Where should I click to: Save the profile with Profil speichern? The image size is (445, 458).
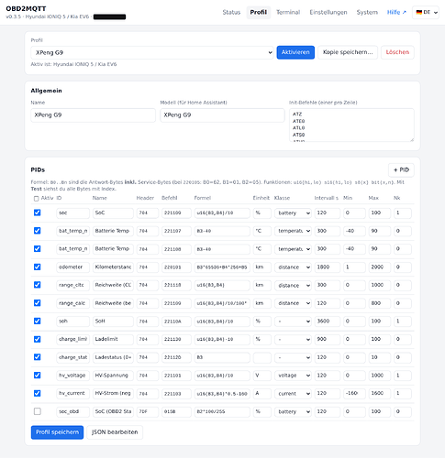57,432
